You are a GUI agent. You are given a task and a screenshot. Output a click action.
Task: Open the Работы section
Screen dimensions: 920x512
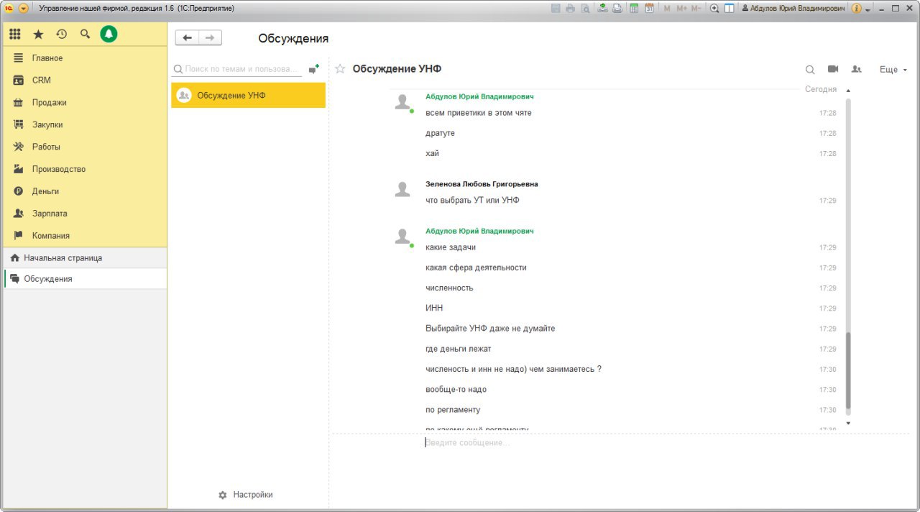coord(85,147)
